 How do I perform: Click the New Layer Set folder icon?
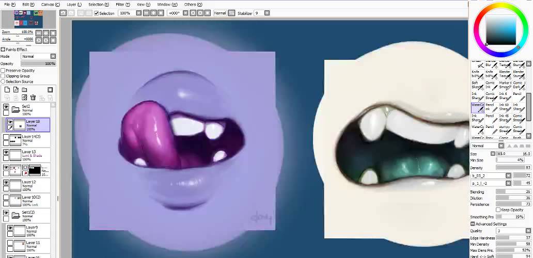24,90
